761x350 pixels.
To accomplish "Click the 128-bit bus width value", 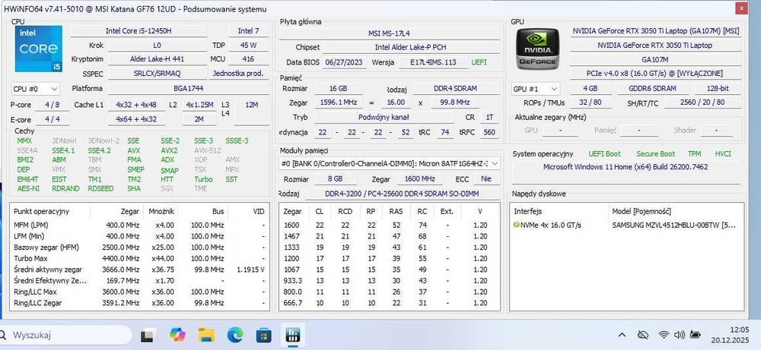I will click(x=718, y=89).
